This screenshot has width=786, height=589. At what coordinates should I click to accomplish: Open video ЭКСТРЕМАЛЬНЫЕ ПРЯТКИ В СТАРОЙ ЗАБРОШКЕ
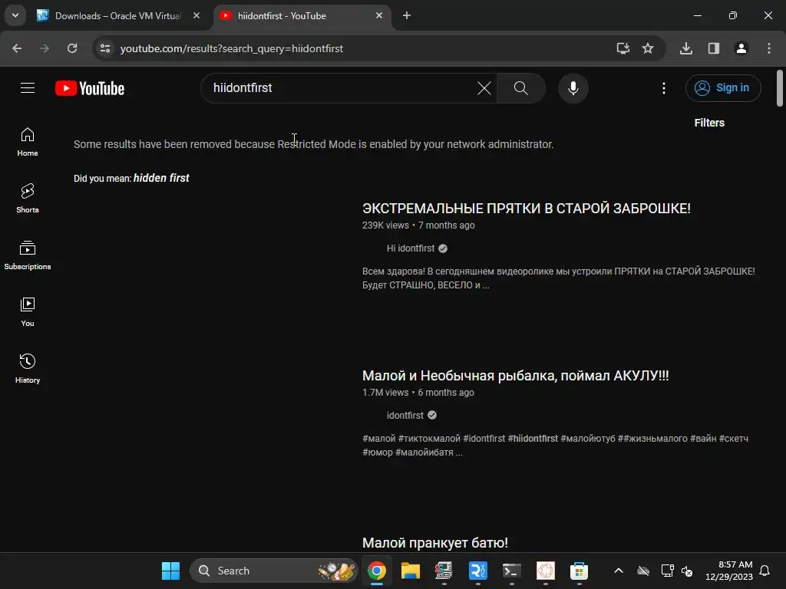(527, 209)
